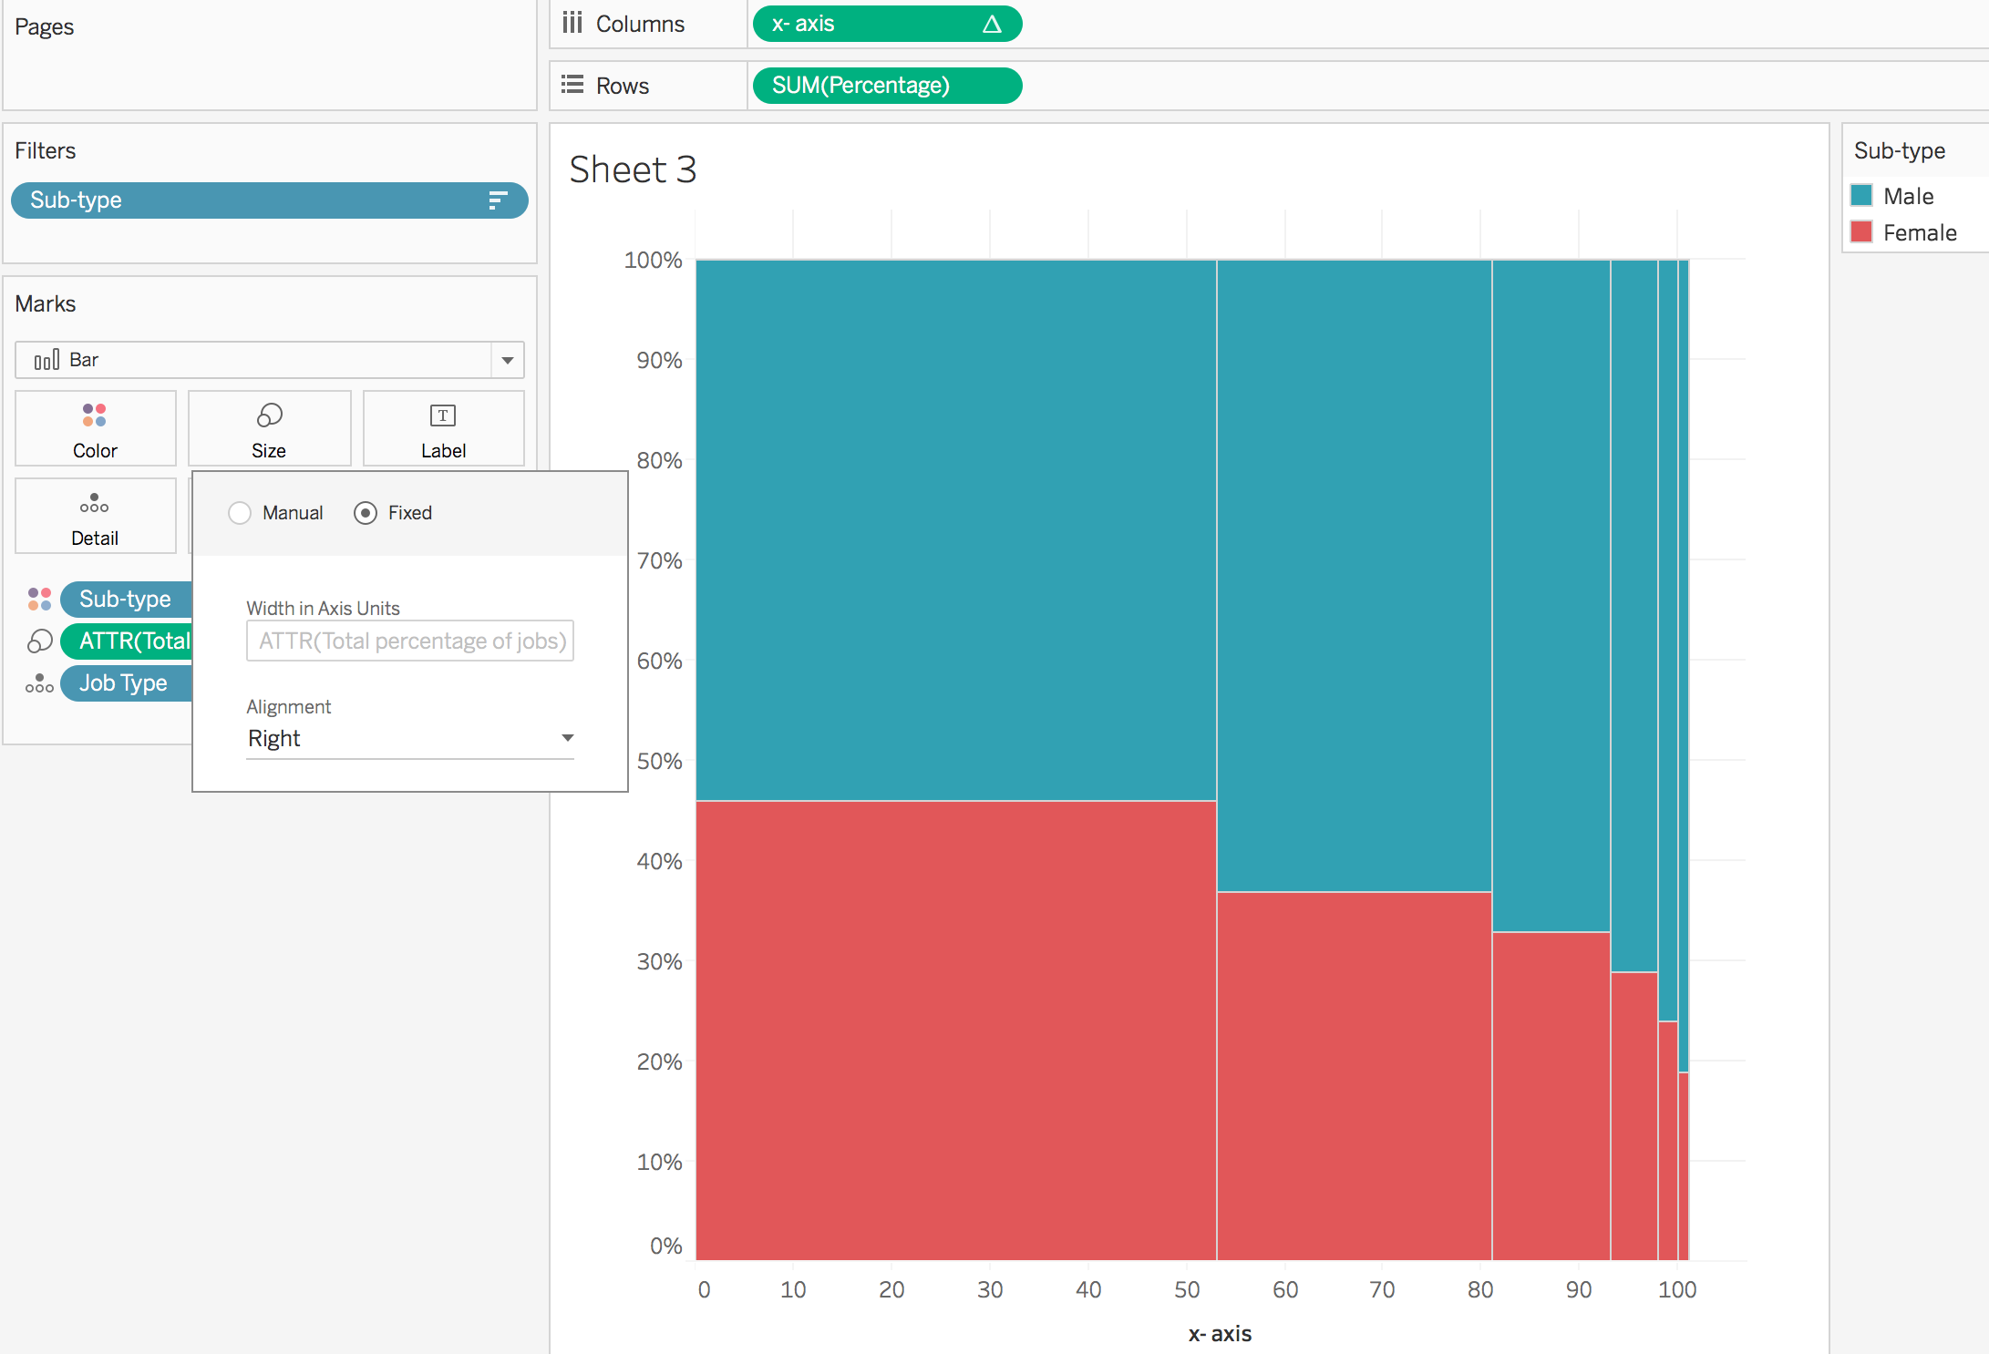
Task: Click the Label marks card icon
Action: click(x=443, y=415)
